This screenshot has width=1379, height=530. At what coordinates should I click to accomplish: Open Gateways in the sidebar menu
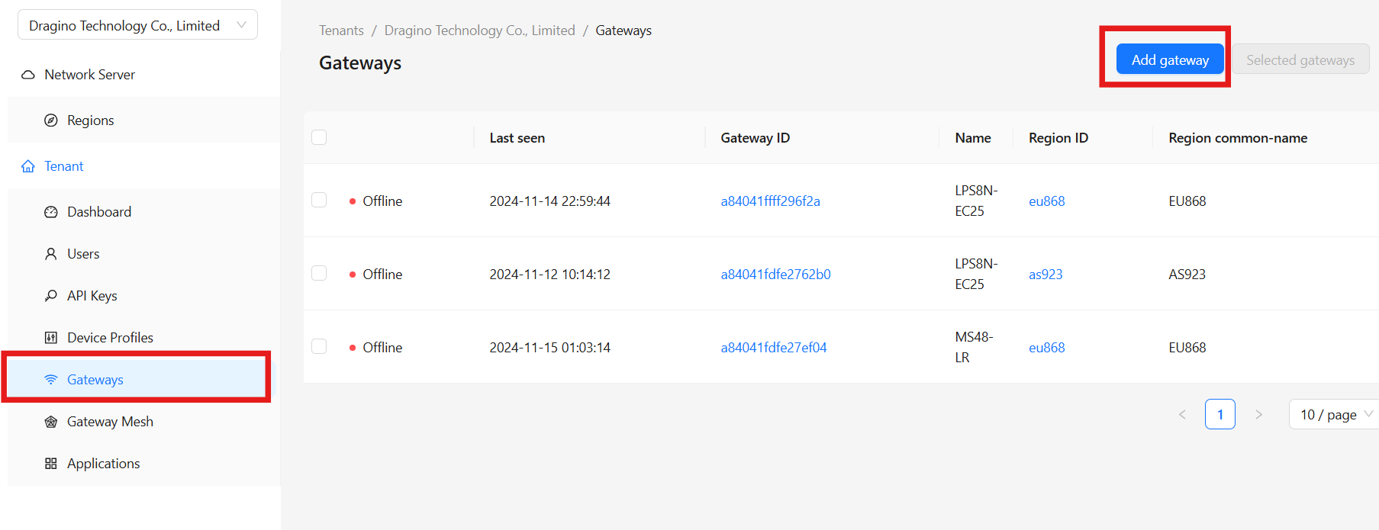pos(95,380)
